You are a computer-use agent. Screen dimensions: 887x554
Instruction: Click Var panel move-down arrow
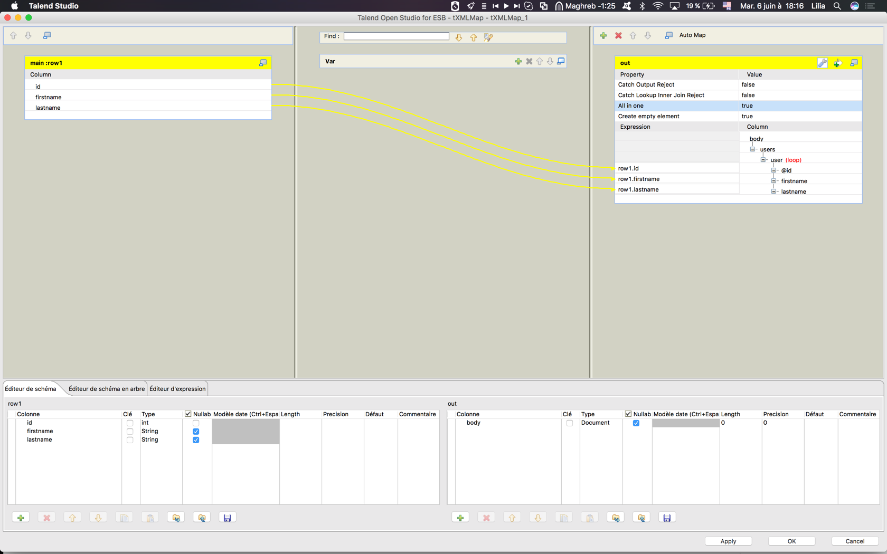point(550,61)
